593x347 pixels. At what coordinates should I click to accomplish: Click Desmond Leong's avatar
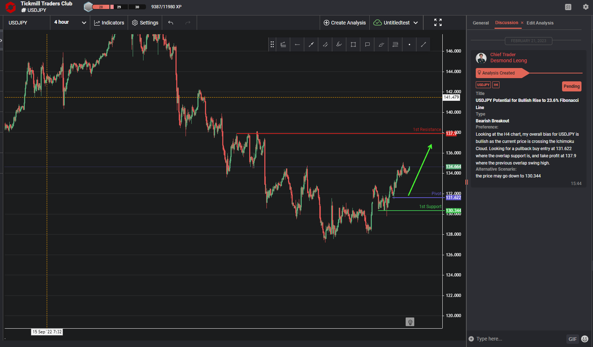pyautogui.click(x=481, y=58)
